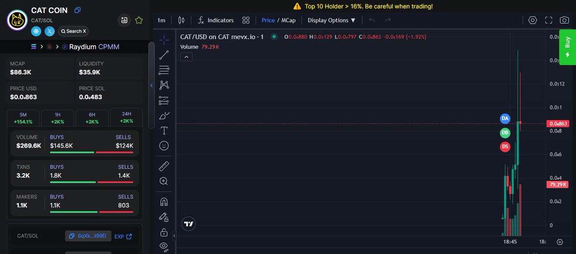Collapse the chart legend chevron
Screen dimensions: 576x254
pyautogui.click(x=187, y=57)
